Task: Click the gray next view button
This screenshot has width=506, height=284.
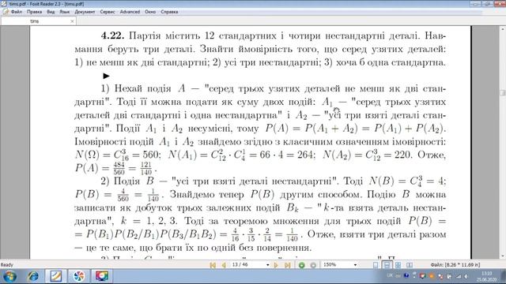Action: click(313, 265)
